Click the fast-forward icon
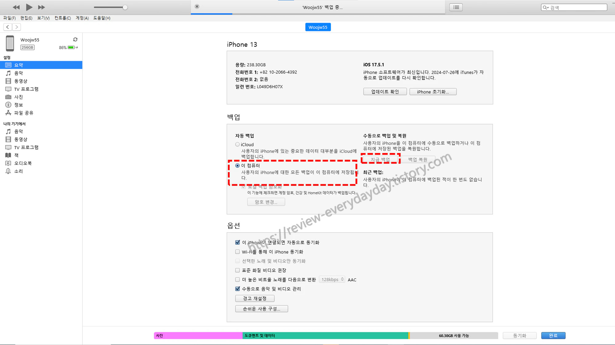 click(x=42, y=7)
